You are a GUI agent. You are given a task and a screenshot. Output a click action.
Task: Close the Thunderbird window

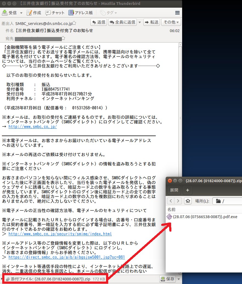point(4,4)
